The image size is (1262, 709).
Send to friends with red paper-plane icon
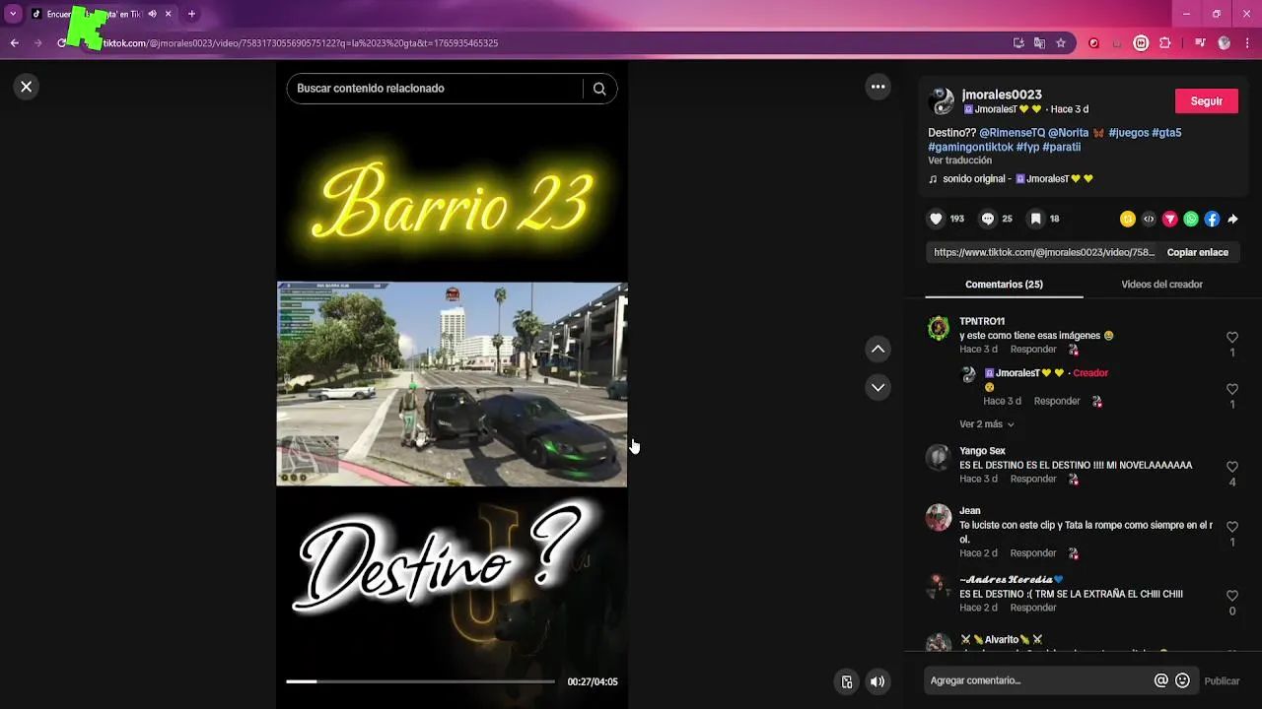click(1170, 219)
